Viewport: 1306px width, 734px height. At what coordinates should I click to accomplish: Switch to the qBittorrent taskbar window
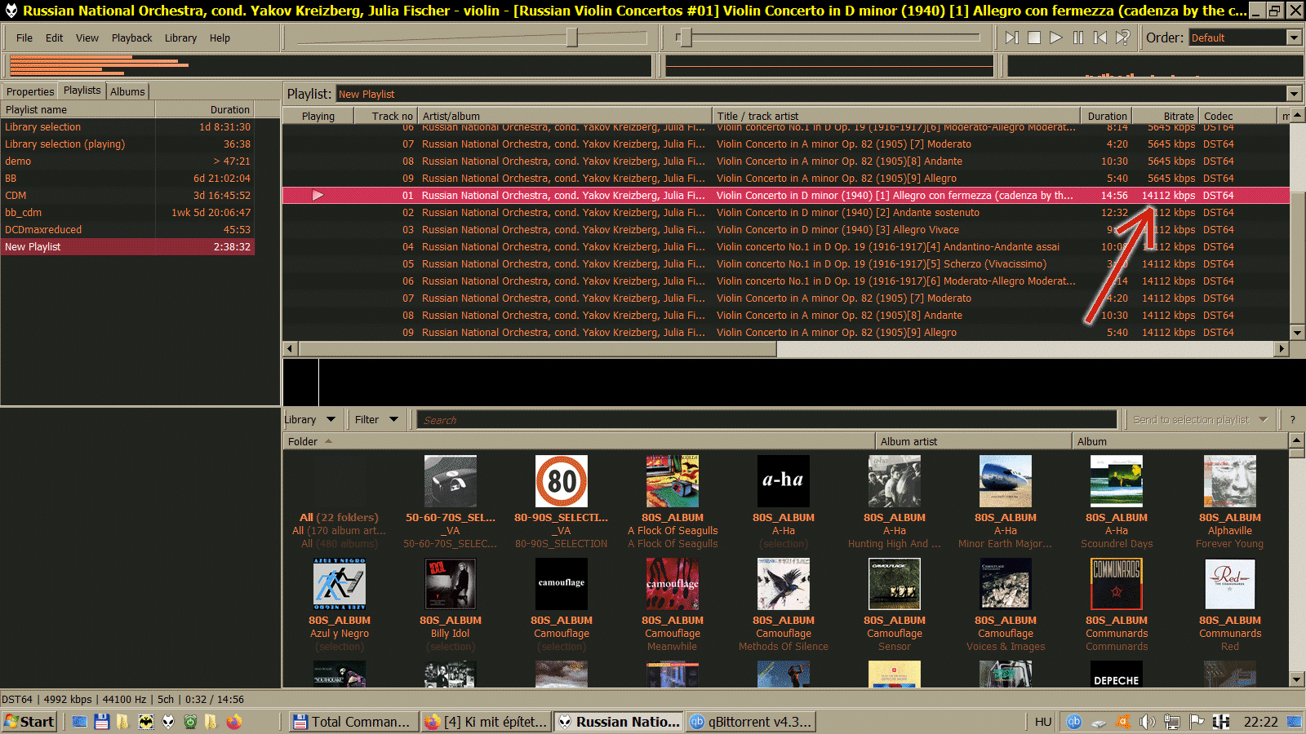click(750, 722)
